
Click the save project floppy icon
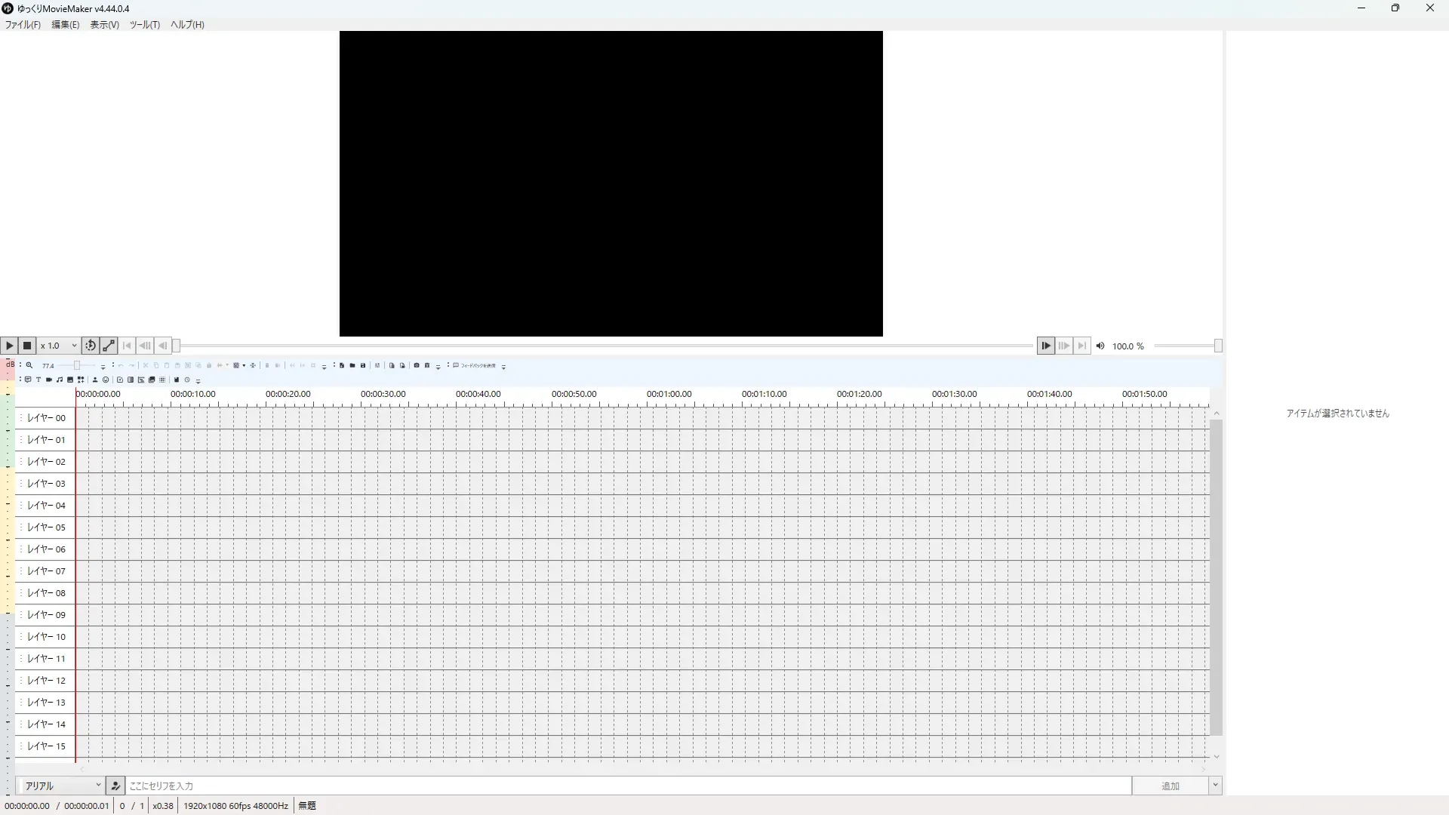click(x=363, y=365)
